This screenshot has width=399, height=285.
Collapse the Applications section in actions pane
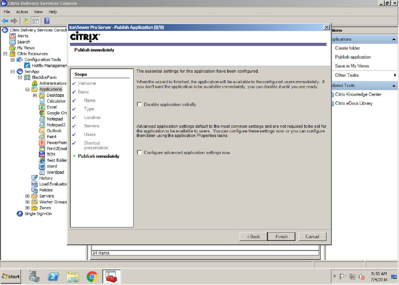coord(394,39)
